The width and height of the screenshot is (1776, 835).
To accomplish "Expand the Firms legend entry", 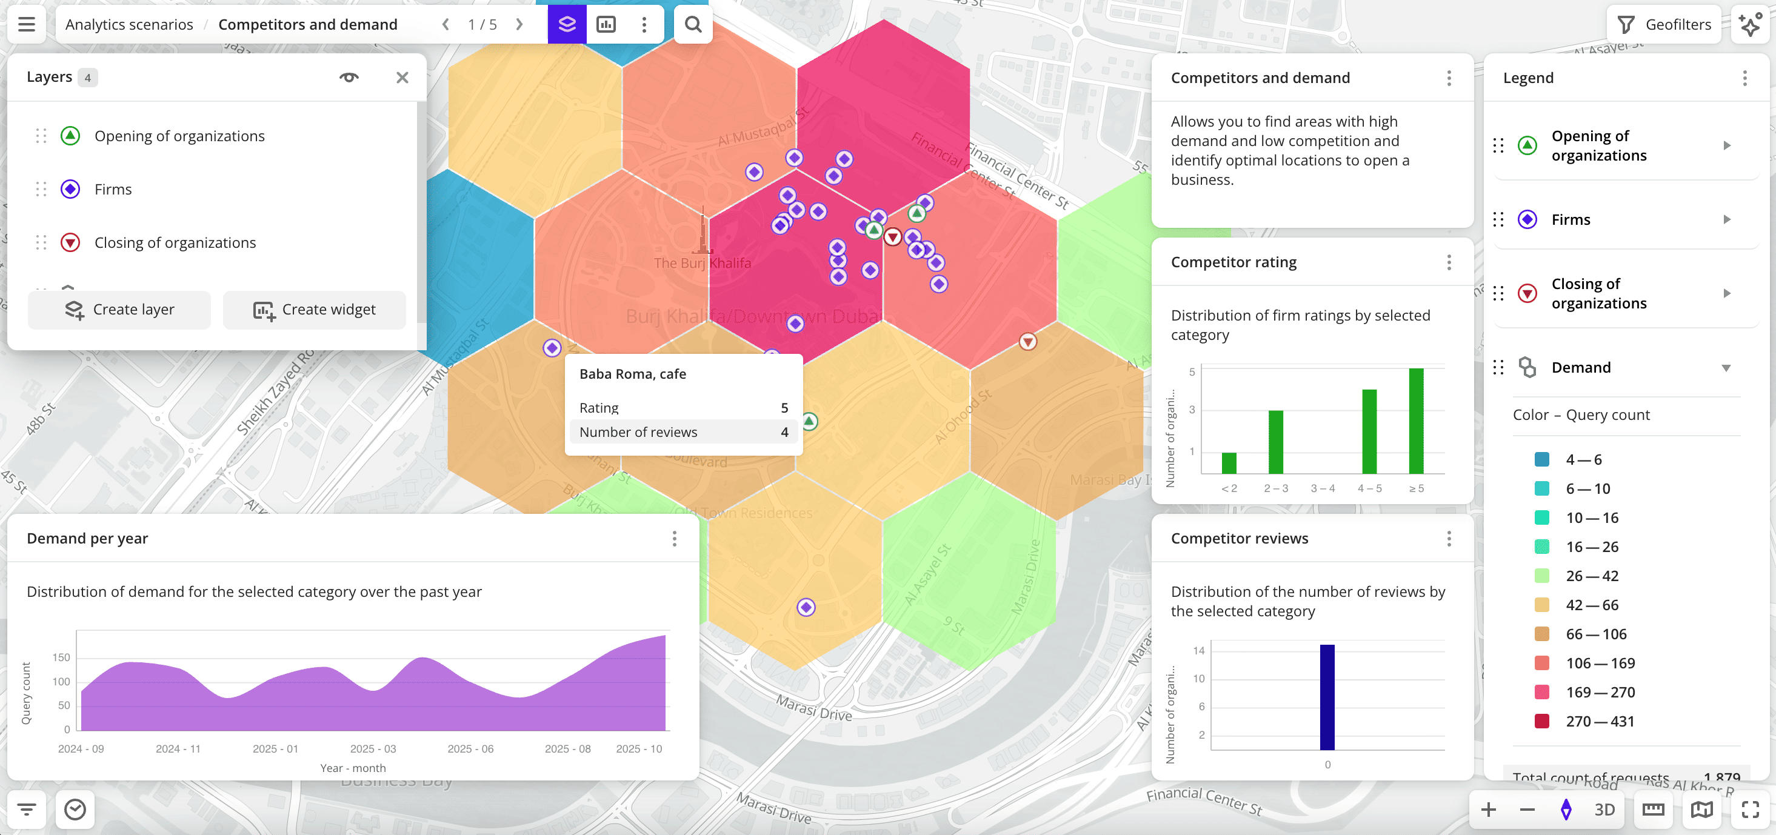I will [1726, 219].
